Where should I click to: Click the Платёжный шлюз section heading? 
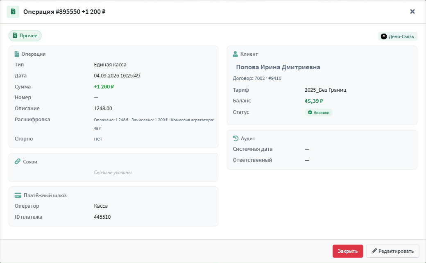45,195
